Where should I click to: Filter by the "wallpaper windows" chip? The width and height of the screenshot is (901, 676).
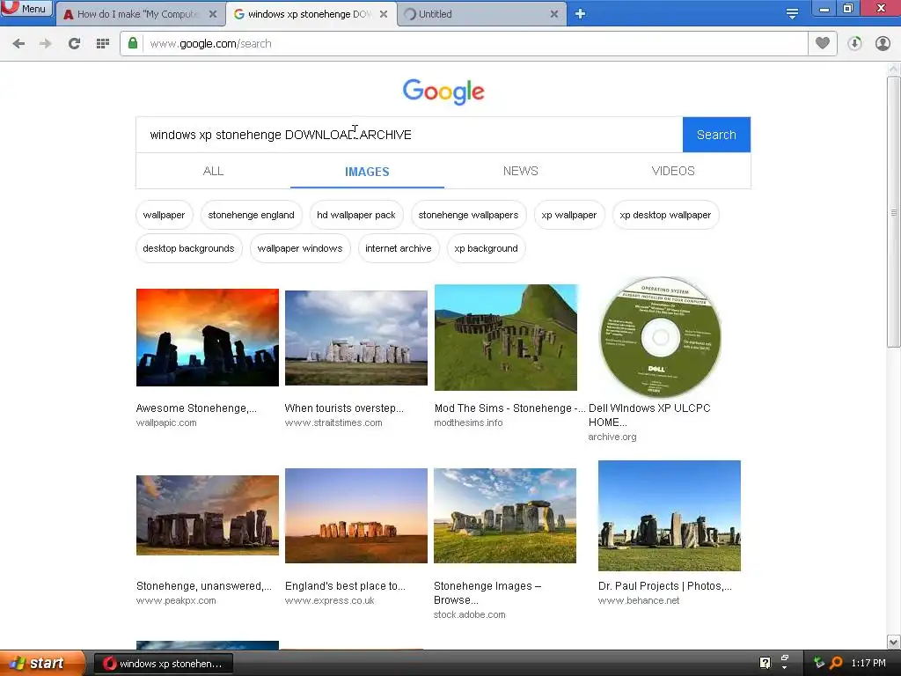coord(300,248)
